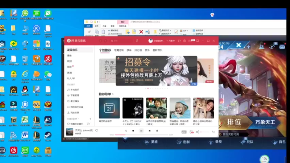
Task: Click the listen-to-identify microphone icon
Action: 137,41
